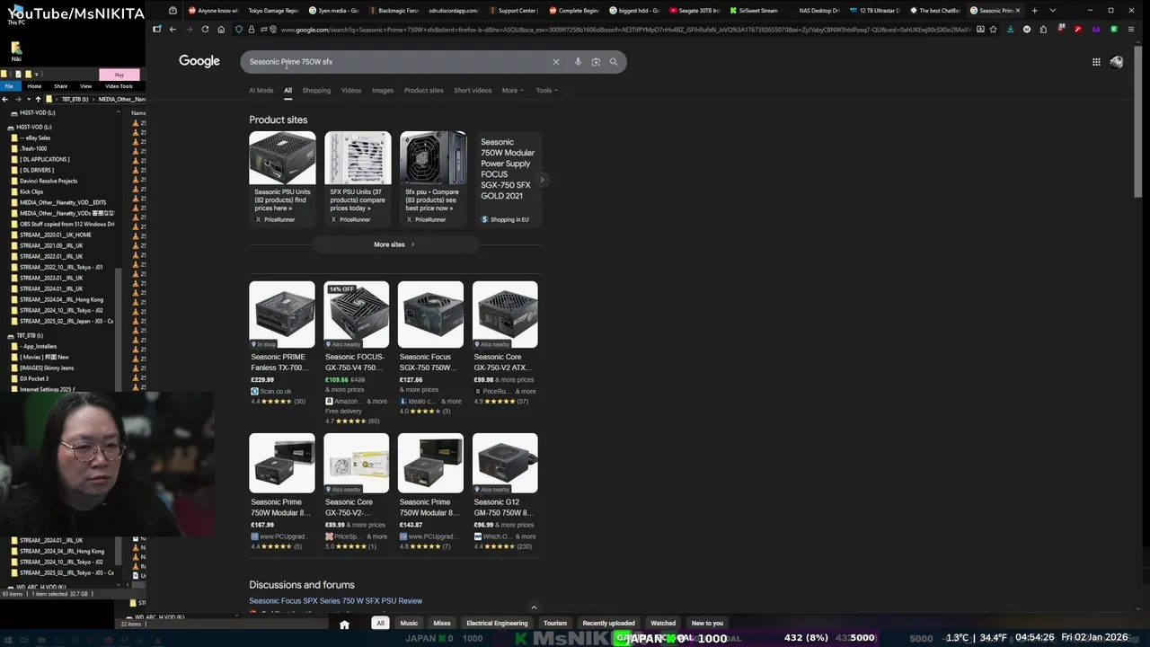The width and height of the screenshot is (1150, 647).
Task: Open SFX PSU Units PriceRunner card
Action: click(x=358, y=178)
